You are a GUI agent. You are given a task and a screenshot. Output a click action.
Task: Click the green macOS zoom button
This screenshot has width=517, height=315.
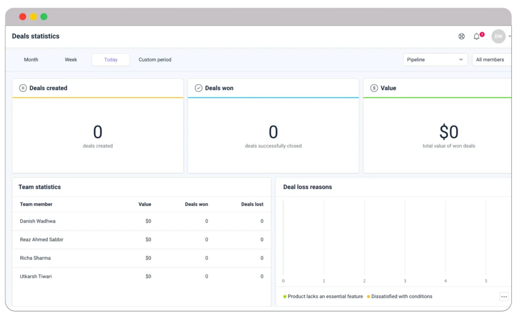(44, 16)
